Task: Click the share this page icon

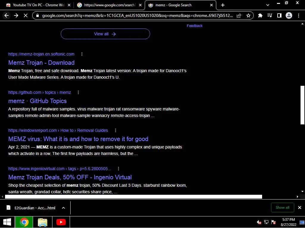Action: (239, 15)
